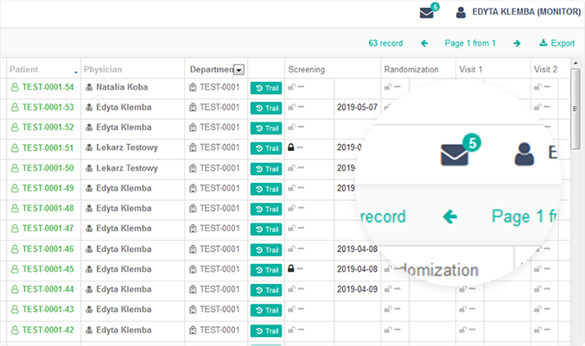Open Trail for patient TEST-0001-42
Image resolution: width=585 pixels, height=346 pixels.
tap(266, 330)
